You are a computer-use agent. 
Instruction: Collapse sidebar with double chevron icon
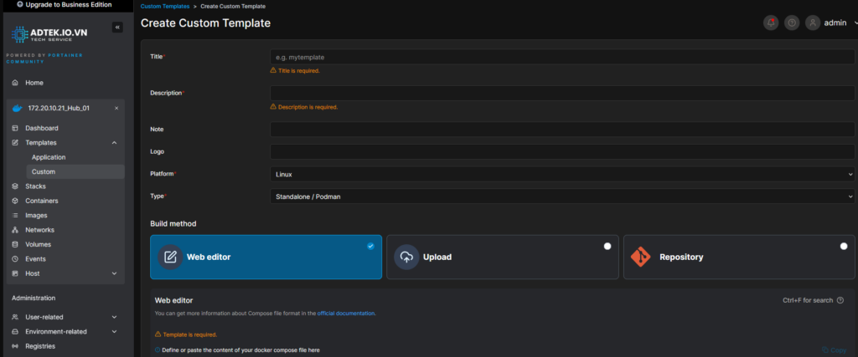point(117,28)
